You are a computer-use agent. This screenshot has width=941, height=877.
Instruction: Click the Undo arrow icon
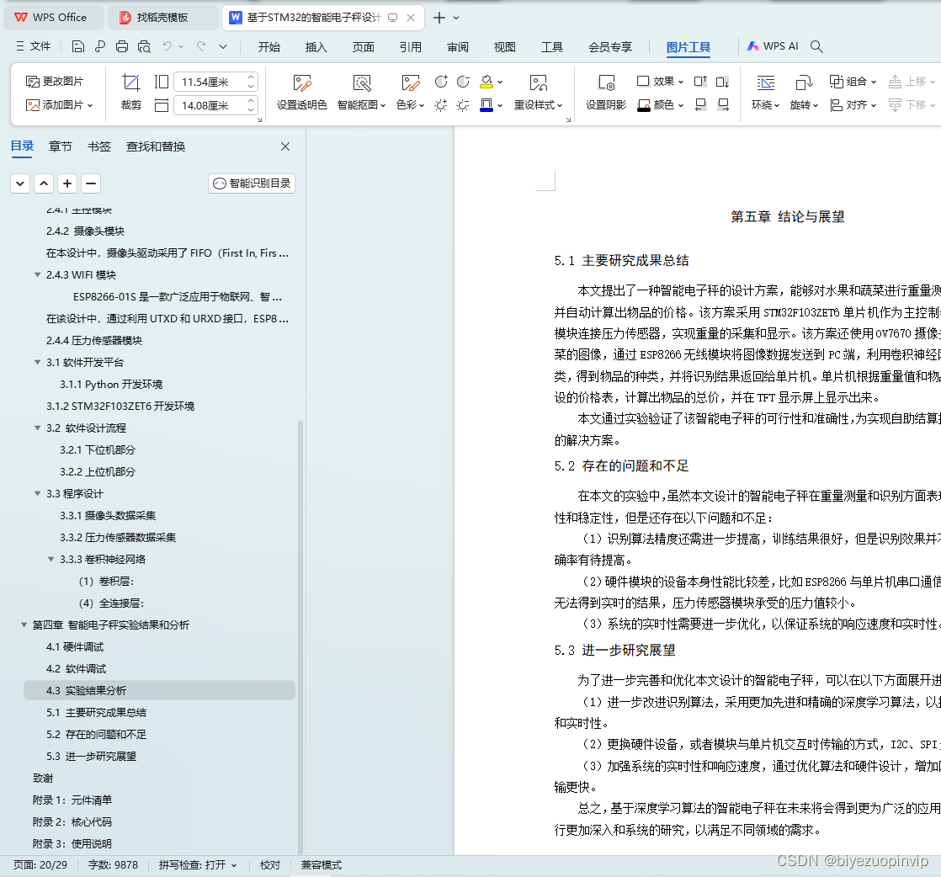167,46
